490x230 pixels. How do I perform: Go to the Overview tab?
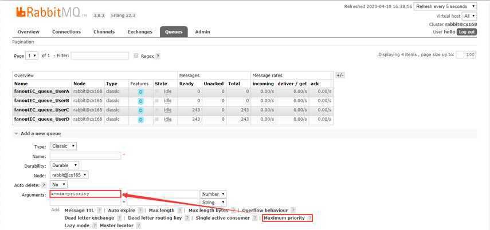point(29,32)
